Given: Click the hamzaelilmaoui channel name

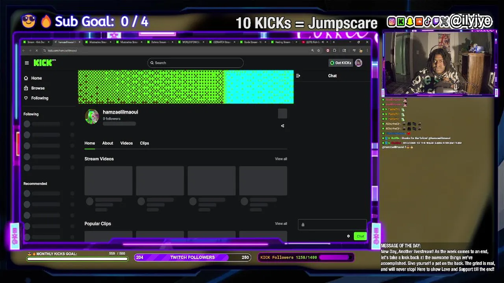Looking at the screenshot, I should pyautogui.click(x=120, y=112).
